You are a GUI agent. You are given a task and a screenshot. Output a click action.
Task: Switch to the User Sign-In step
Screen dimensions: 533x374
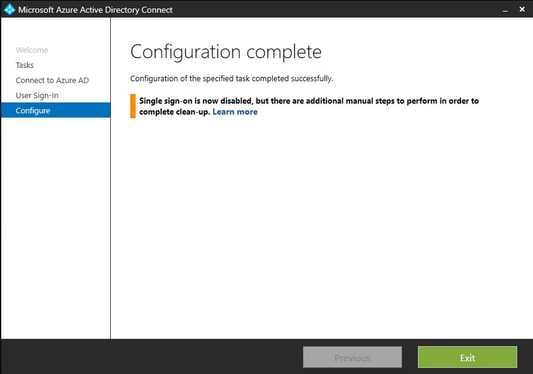(37, 96)
